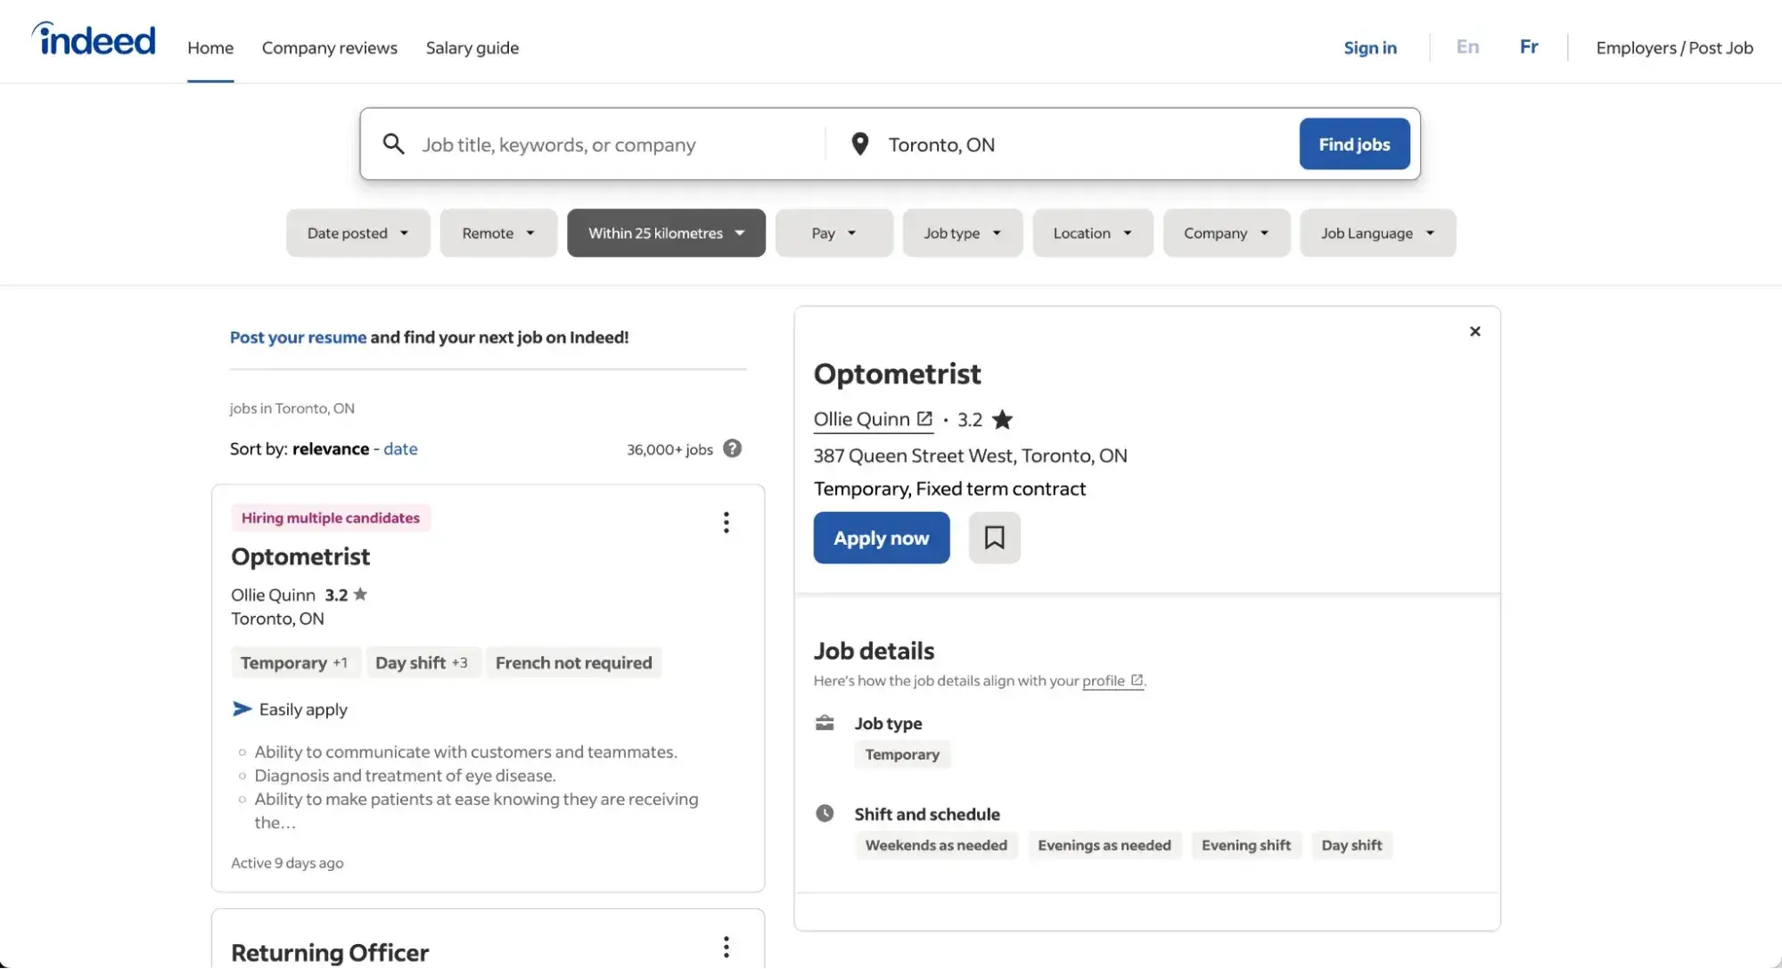The height and width of the screenshot is (969, 1782).
Task: Click the Temporary +1 tag in card
Action: (x=294, y=662)
